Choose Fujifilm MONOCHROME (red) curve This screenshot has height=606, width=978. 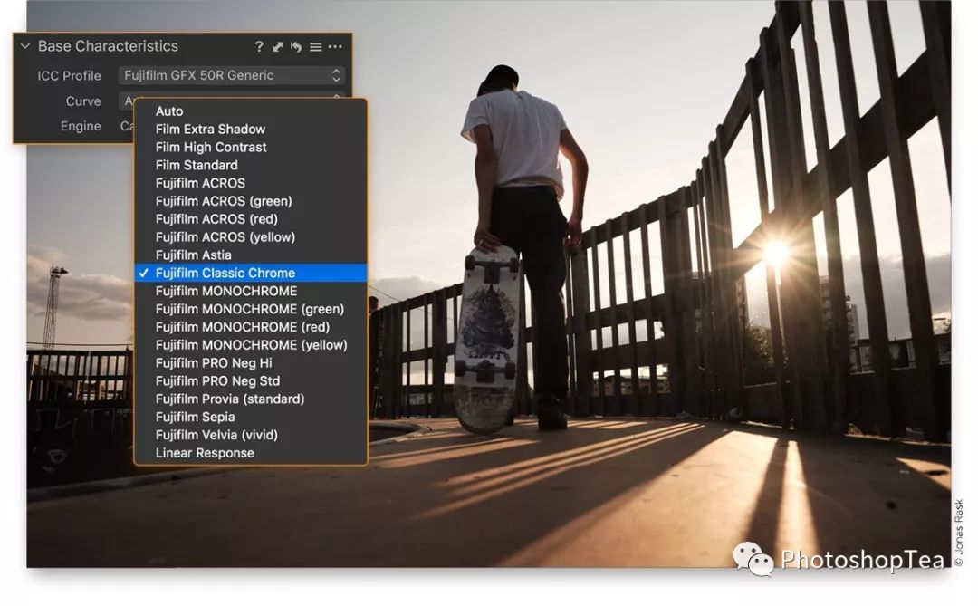coord(251,328)
